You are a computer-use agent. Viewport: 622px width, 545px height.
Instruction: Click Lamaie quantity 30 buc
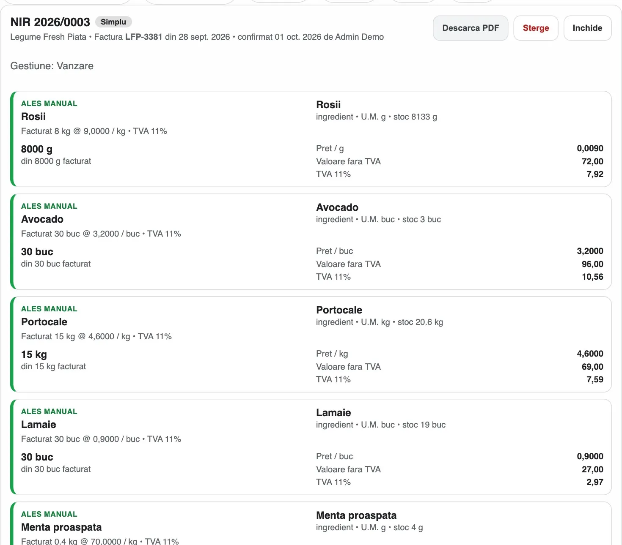pyautogui.click(x=37, y=457)
